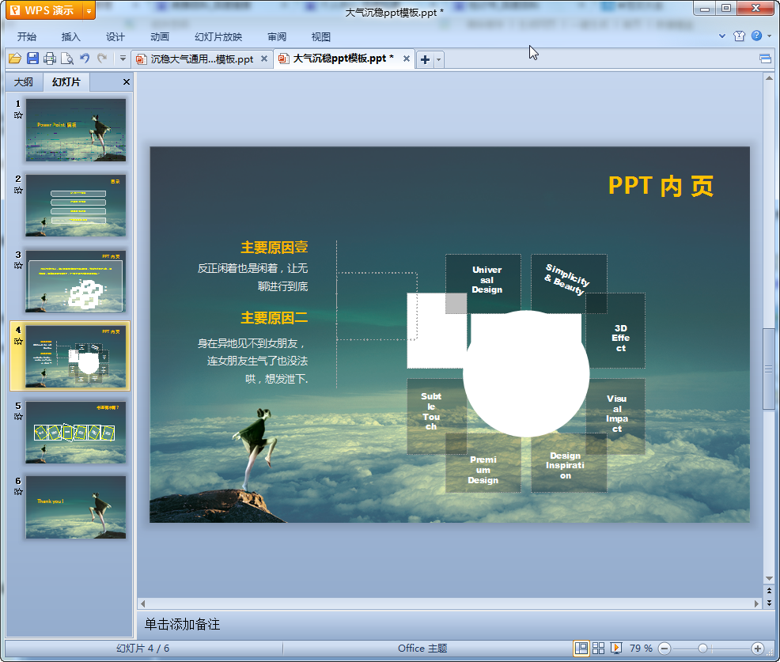Open the 视图 ribbon tab
Screen dimensions: 780x662
click(321, 37)
